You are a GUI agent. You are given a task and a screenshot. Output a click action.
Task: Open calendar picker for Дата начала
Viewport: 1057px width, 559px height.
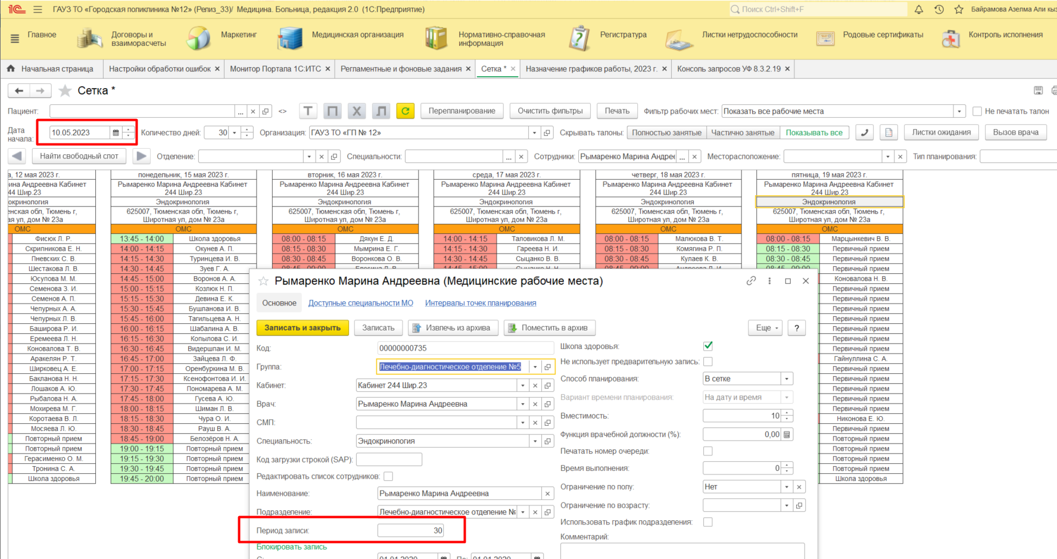(116, 133)
